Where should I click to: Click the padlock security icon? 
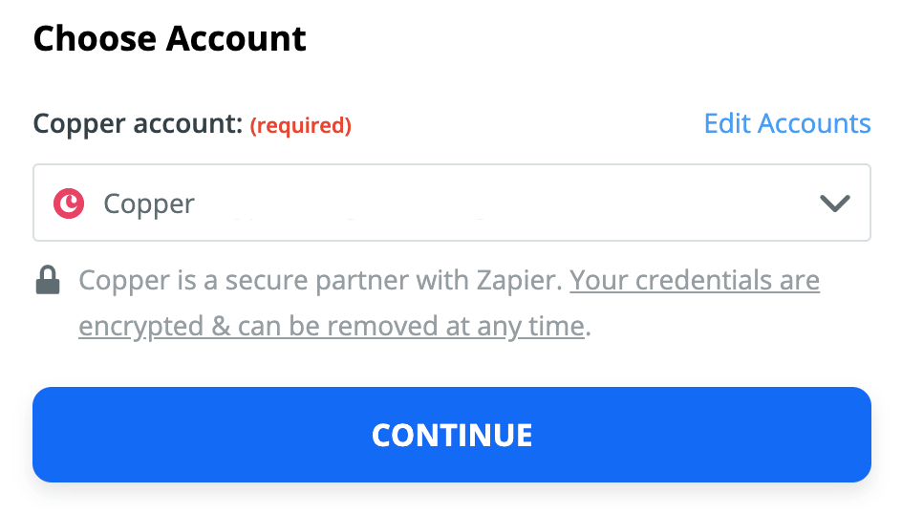48,280
